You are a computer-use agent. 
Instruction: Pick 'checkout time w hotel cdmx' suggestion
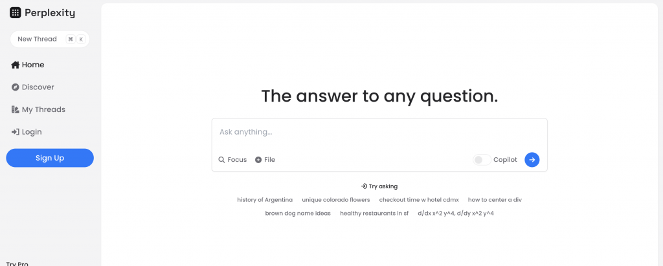pyautogui.click(x=419, y=200)
